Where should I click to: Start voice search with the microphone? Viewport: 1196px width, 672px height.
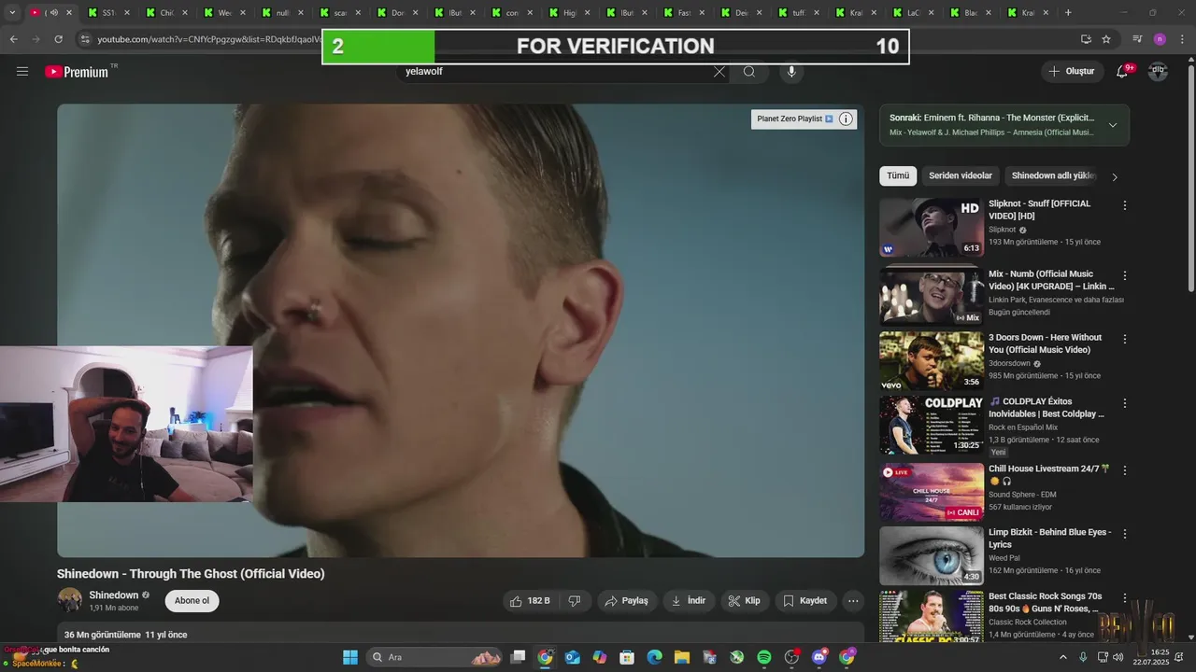pos(791,72)
